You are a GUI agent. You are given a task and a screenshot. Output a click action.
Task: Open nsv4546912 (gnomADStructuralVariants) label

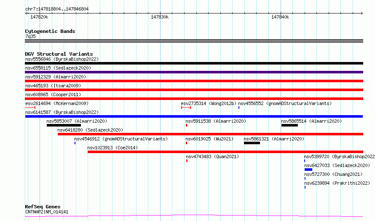tap(121, 139)
